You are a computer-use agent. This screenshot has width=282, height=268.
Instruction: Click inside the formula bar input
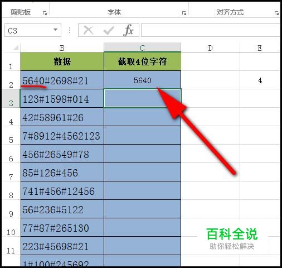pyautogui.click(x=211, y=30)
